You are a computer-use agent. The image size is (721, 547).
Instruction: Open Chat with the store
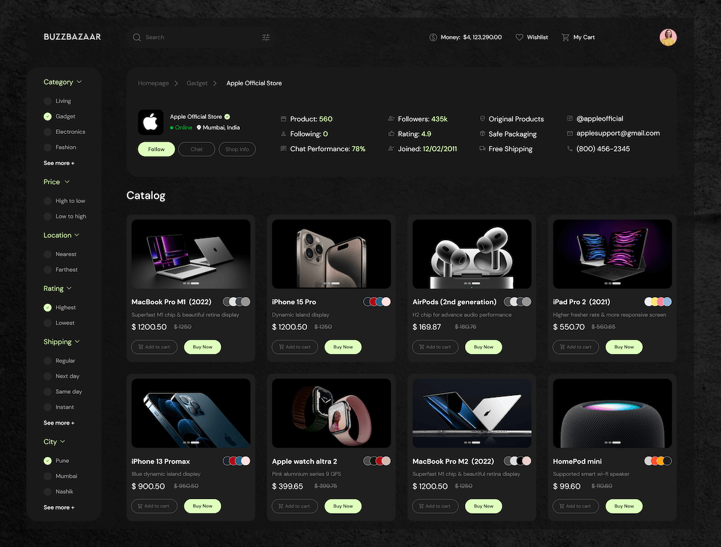(x=196, y=149)
